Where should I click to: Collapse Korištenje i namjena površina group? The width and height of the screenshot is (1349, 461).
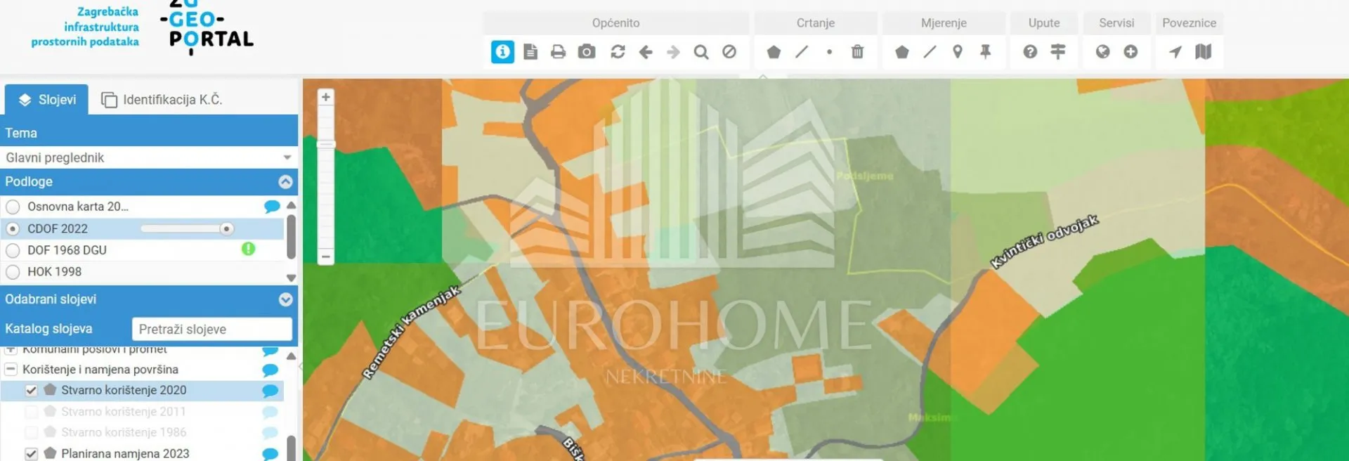coord(11,369)
